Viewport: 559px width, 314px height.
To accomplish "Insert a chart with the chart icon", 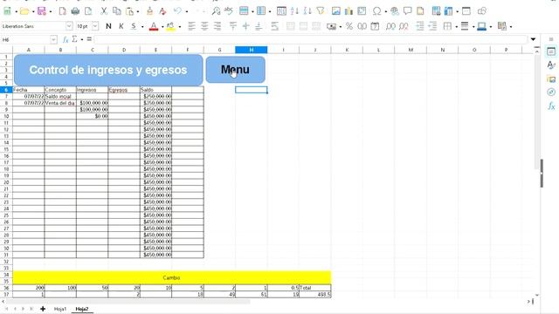I will pyautogui.click(x=349, y=11).
